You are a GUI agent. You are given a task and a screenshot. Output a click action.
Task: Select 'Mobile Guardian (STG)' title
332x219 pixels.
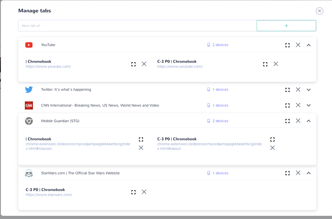(60, 121)
